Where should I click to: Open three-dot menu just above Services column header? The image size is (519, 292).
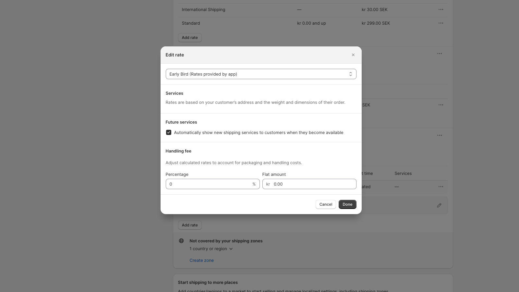click(x=439, y=135)
